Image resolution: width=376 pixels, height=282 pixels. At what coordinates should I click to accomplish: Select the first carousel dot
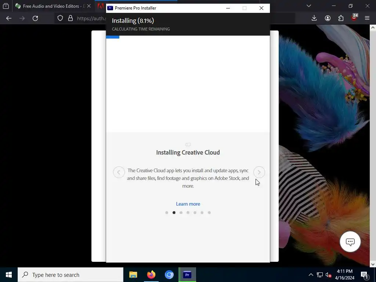click(167, 213)
